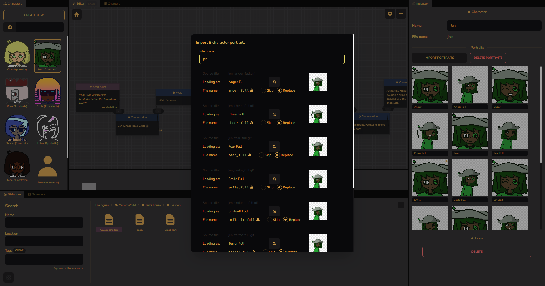Viewport: 545px width, 286px height.
Task: Click warning icon beside fear_full file name
Action: tap(250, 155)
